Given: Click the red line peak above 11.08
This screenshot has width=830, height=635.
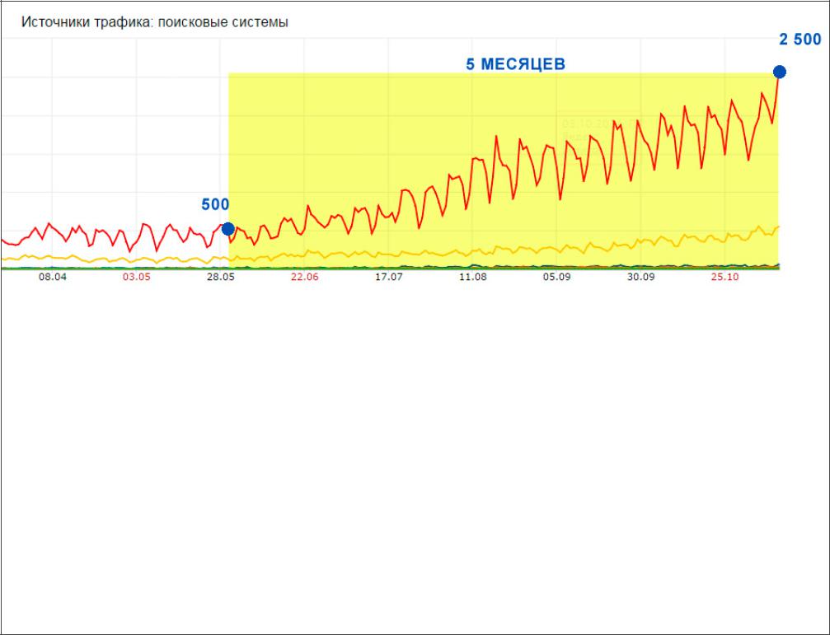Looking at the screenshot, I should [x=474, y=156].
